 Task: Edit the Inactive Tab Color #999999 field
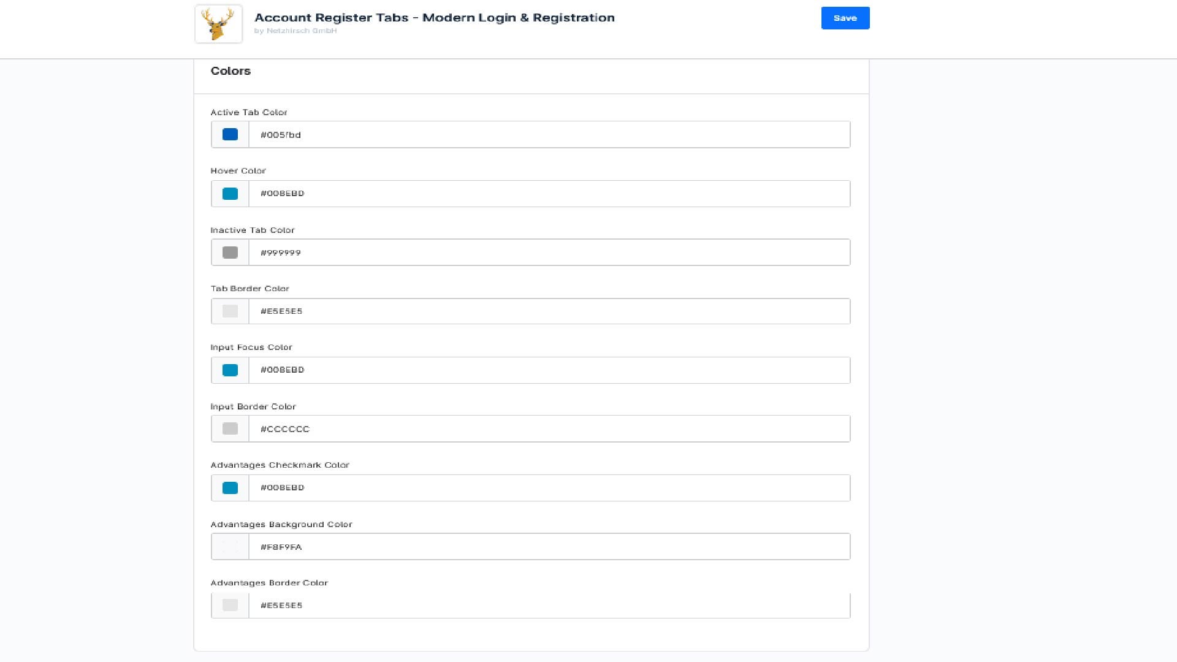click(549, 252)
